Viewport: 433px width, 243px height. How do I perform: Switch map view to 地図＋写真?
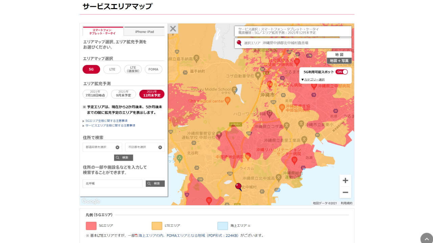click(x=339, y=60)
